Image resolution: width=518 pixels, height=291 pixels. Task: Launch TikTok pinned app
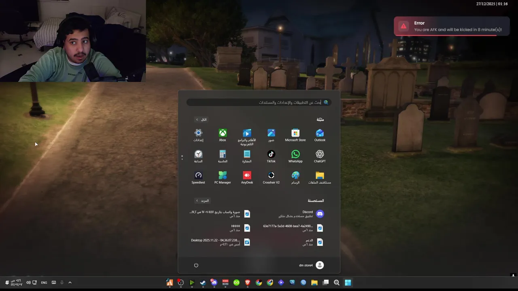pos(271,156)
